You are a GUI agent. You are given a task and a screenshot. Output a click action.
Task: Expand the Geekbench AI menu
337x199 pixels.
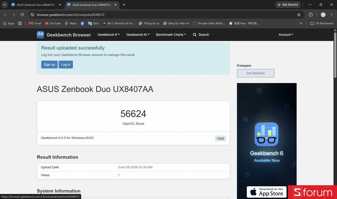pyautogui.click(x=138, y=34)
